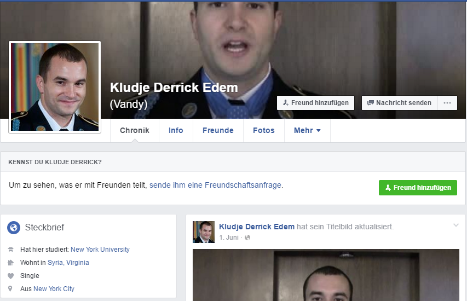Screen dimensions: 467x301
Task: Open the large profile picture
Action: 55,87
